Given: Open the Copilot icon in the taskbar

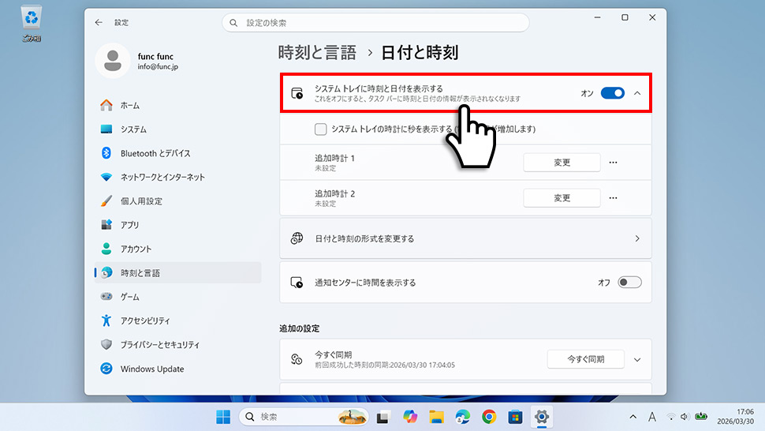Looking at the screenshot, I should pos(410,416).
